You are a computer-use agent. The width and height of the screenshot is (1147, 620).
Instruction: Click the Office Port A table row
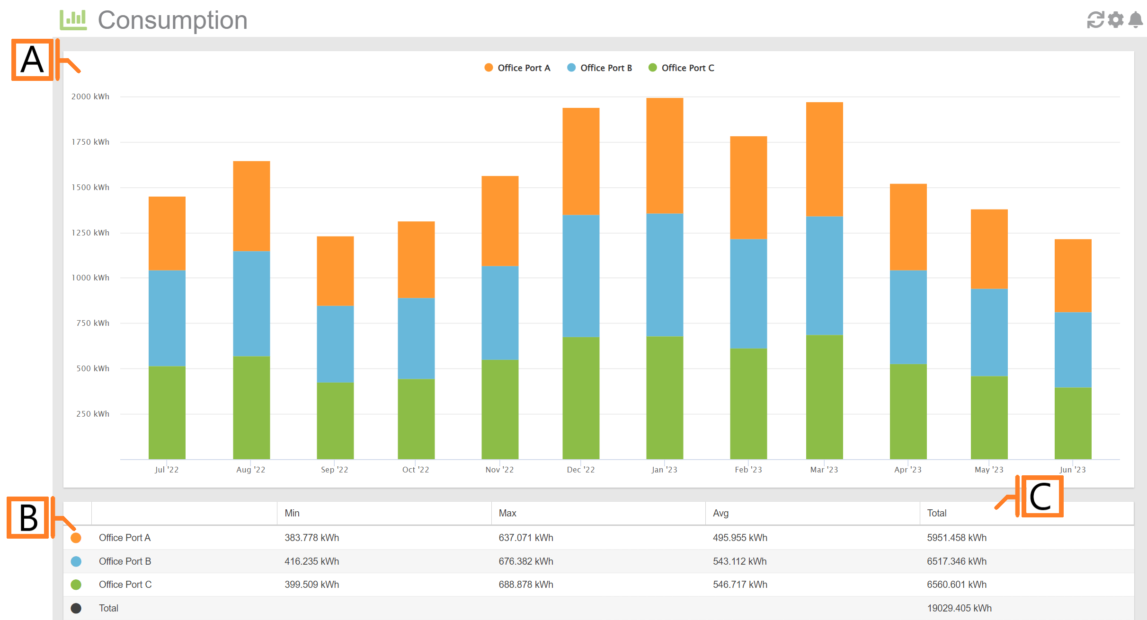(x=124, y=538)
